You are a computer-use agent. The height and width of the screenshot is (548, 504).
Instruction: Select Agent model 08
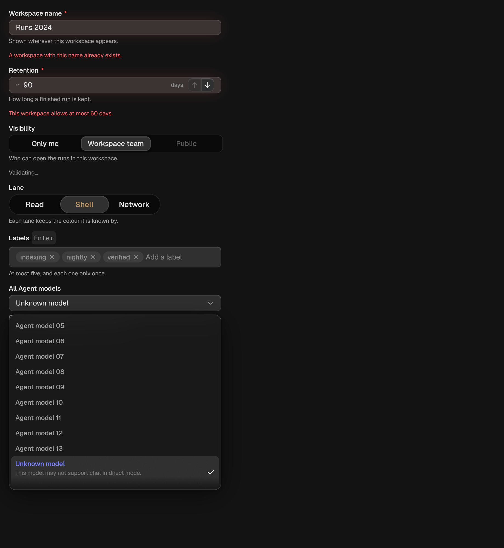pyautogui.click(x=115, y=372)
